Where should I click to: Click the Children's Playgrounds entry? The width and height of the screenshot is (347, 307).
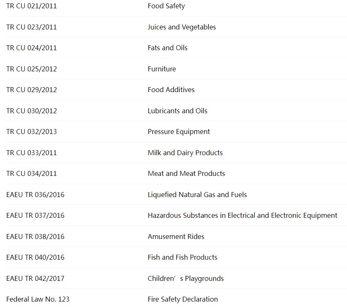185,279
